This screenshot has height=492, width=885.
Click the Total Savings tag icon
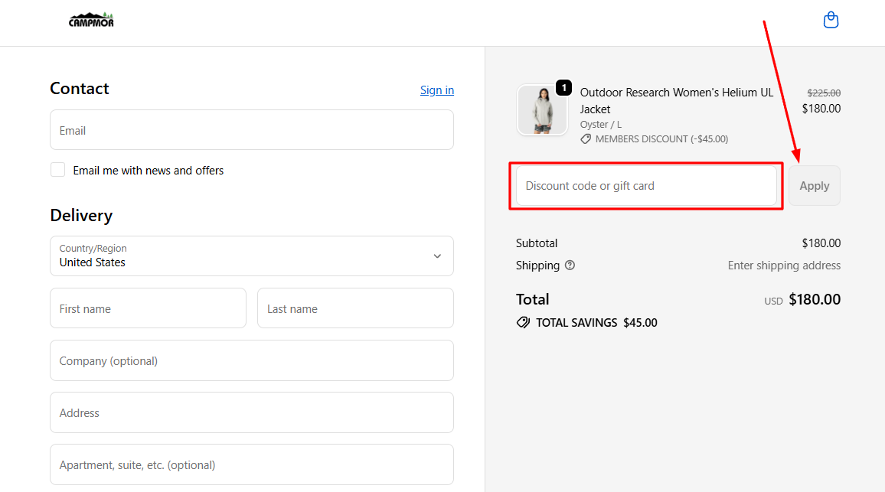click(523, 323)
